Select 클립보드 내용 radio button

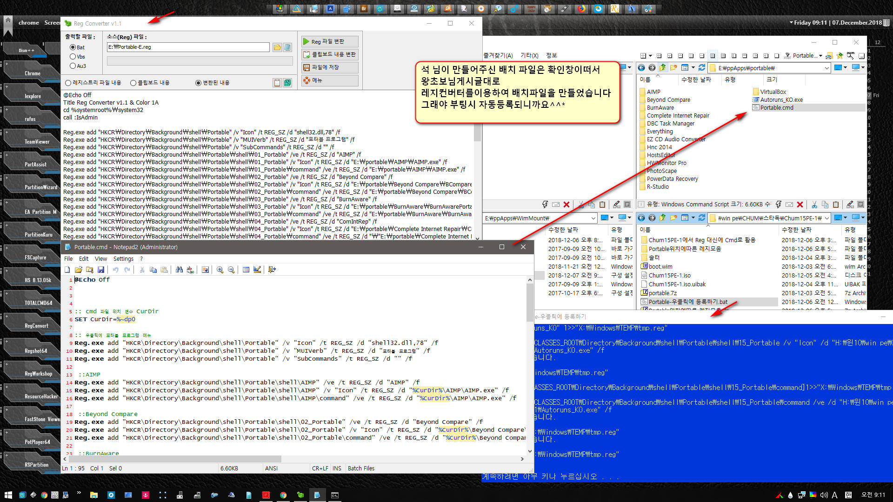150,83
